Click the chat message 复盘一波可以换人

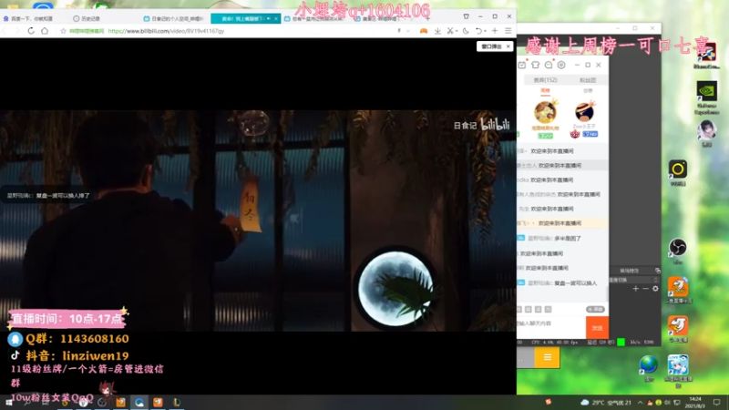pyautogui.click(x=576, y=283)
